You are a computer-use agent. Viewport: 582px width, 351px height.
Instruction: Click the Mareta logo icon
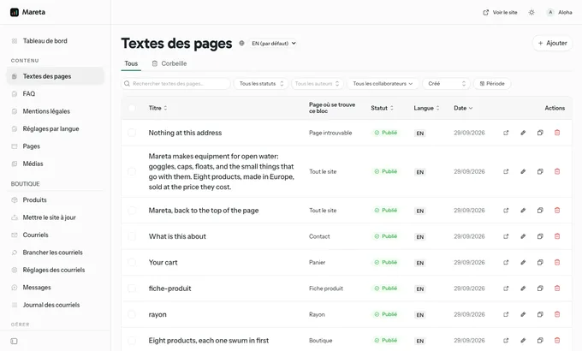click(15, 12)
